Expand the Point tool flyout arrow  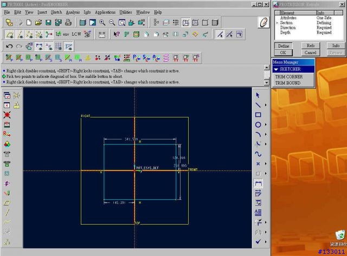(x=266, y=163)
